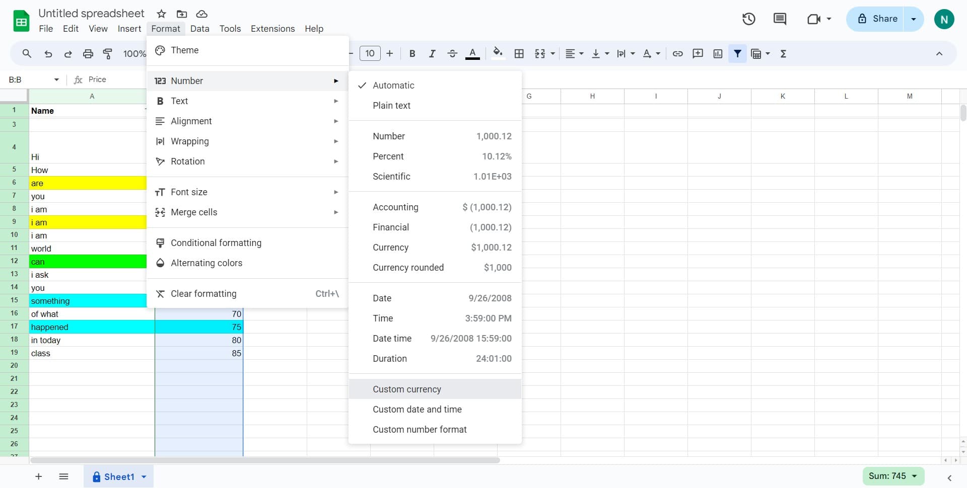Open the Data menu
967x488 pixels.
[199, 29]
